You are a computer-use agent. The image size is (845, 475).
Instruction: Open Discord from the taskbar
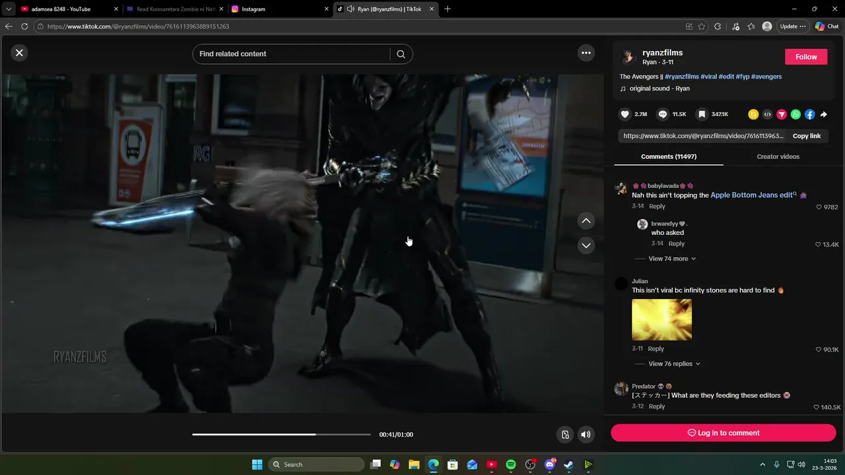point(550,464)
